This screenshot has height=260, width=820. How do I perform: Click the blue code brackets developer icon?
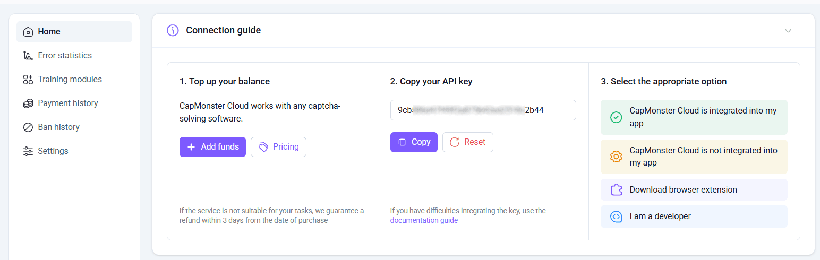[616, 216]
